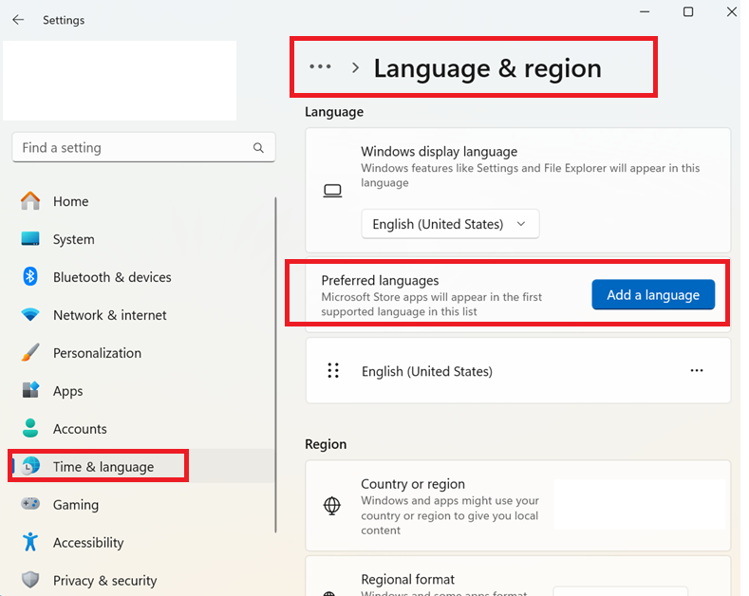Click the Accounts person icon
749x596 pixels.
(x=30, y=428)
